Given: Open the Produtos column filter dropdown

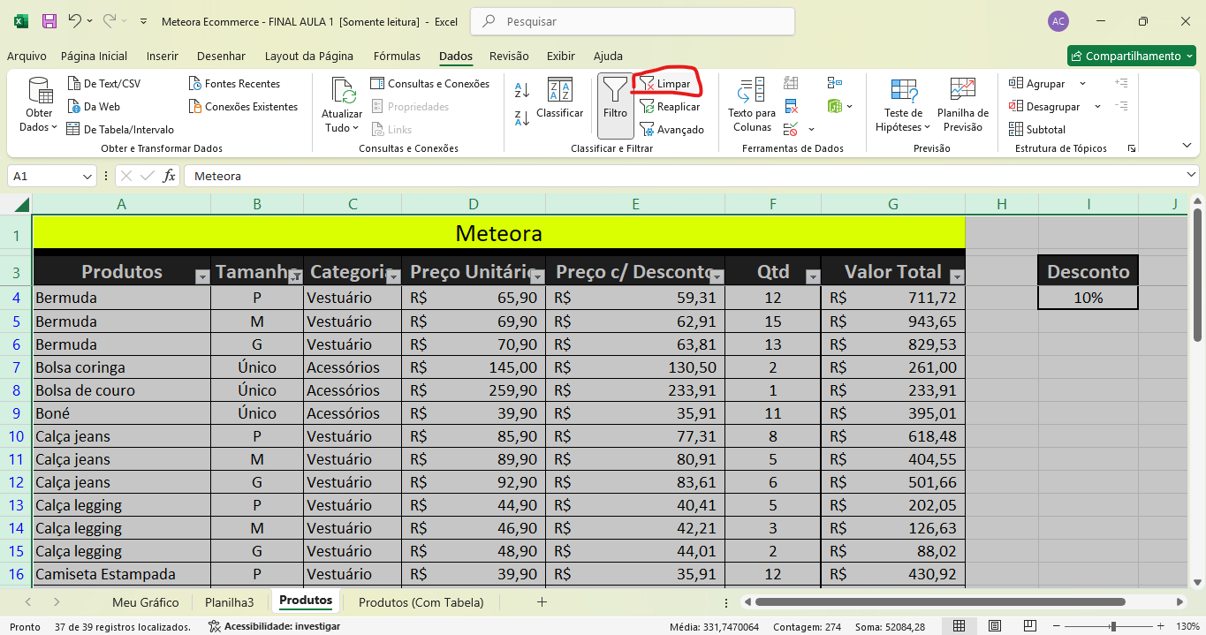Looking at the screenshot, I should pyautogui.click(x=201, y=277).
